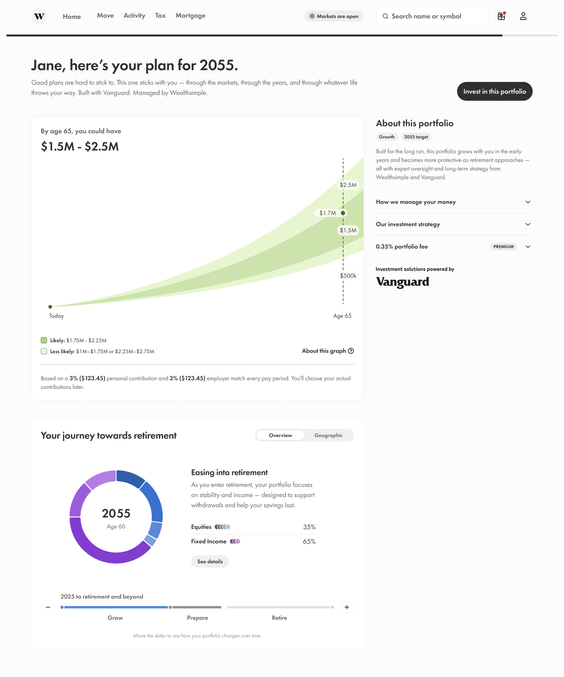Click the retirement timeline slider handle
Screen dimensions: 564x677
point(224,607)
